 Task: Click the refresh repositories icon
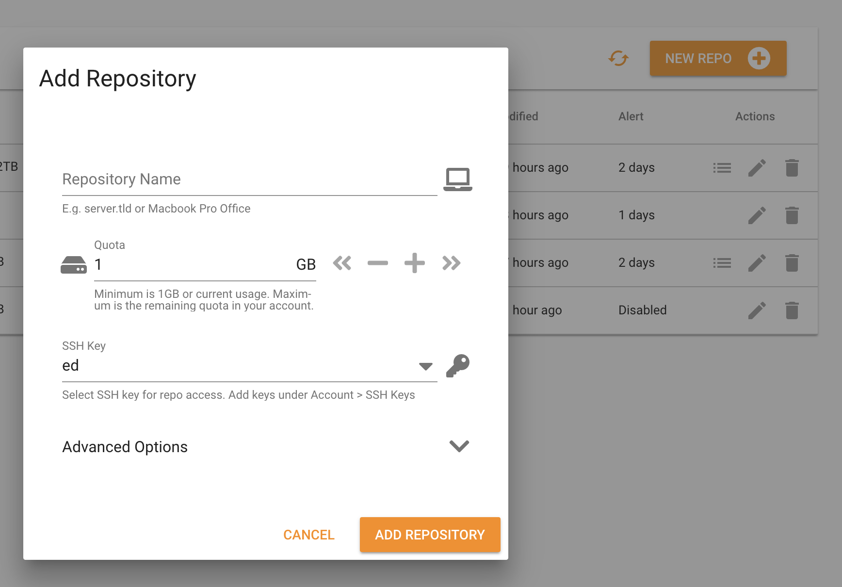click(618, 59)
